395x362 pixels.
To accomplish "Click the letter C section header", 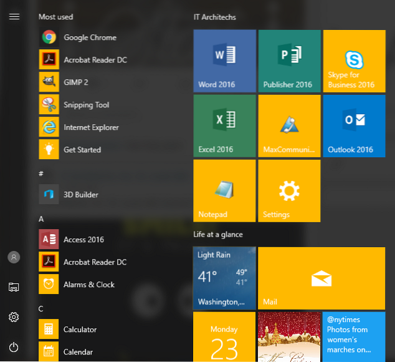I will pos(41,308).
